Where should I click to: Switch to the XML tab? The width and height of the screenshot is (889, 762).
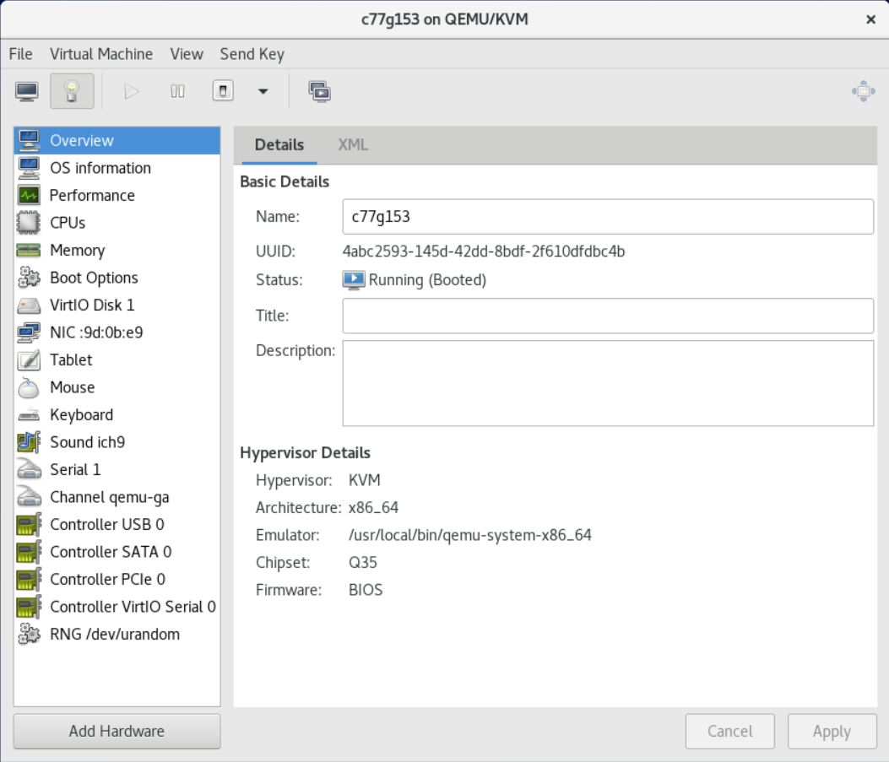coord(353,144)
